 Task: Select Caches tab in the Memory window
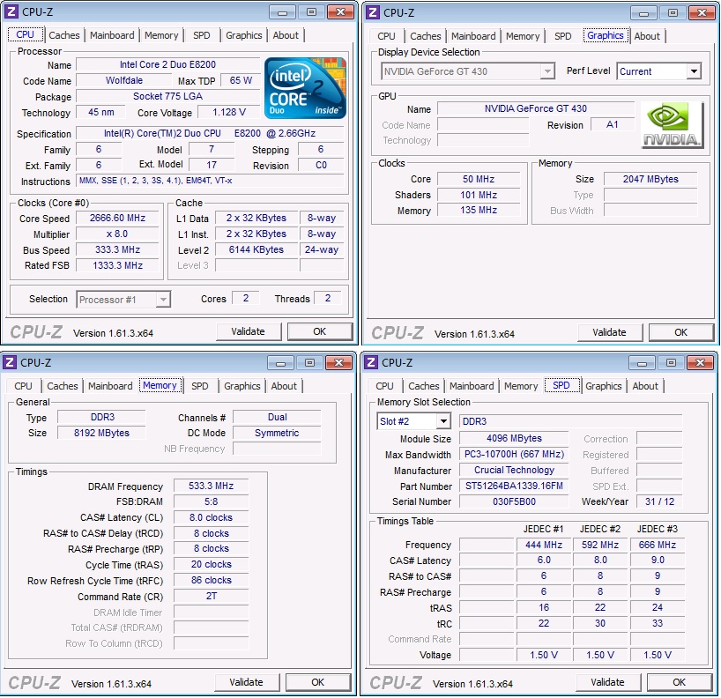click(x=62, y=386)
